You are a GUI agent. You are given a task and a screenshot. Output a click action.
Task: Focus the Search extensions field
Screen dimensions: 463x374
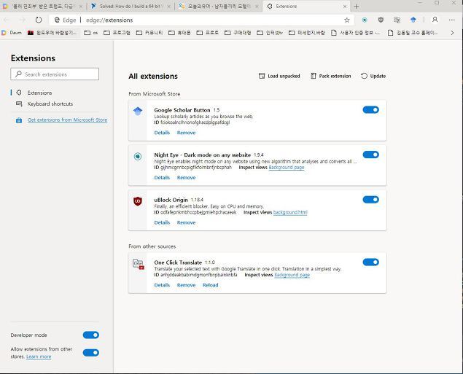[x=55, y=74]
